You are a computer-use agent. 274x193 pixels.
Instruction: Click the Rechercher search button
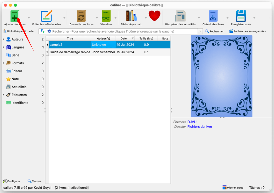coord(214,31)
